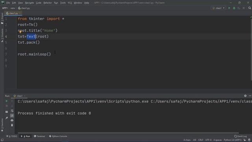Click read-only lock icon in status bar
Screen dimensions: 252x142
tap(245, 140)
